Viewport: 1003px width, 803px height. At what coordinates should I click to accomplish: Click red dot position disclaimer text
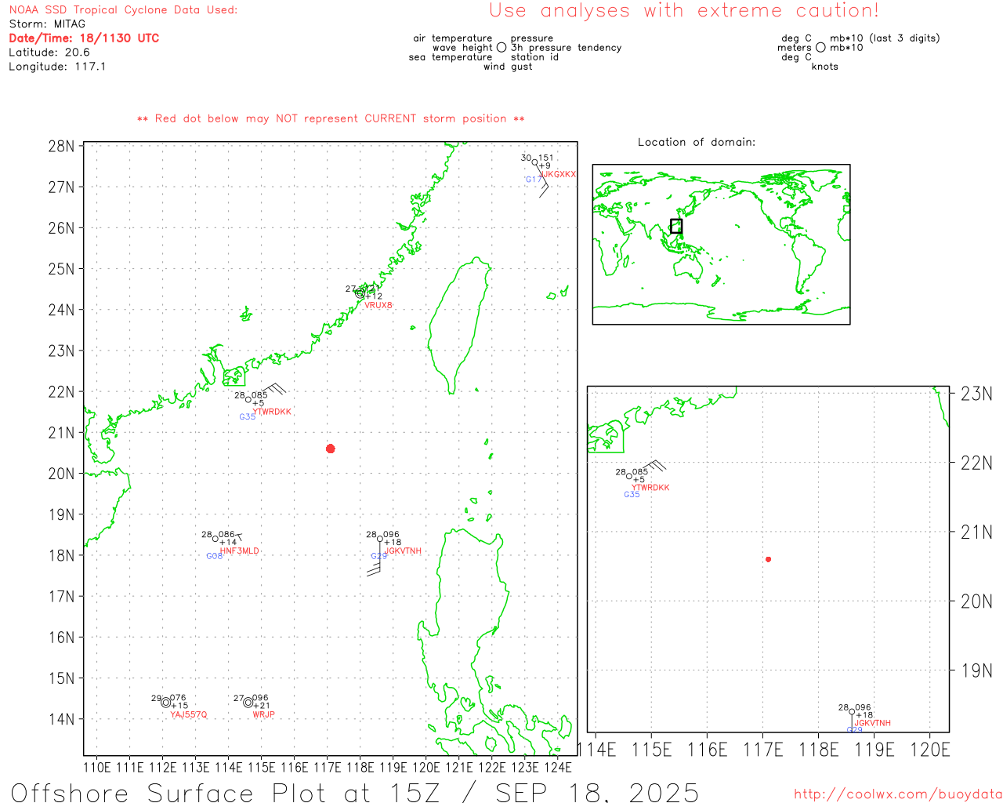[x=331, y=118]
